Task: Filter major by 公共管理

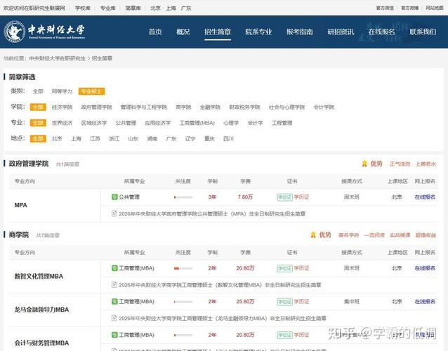Action: 126,123
